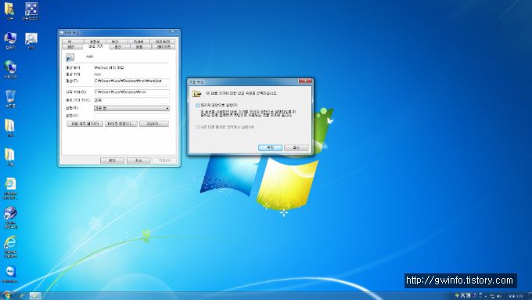Confirm with OK in the Advanced Properties dialog
532x300 pixels.
[270, 147]
